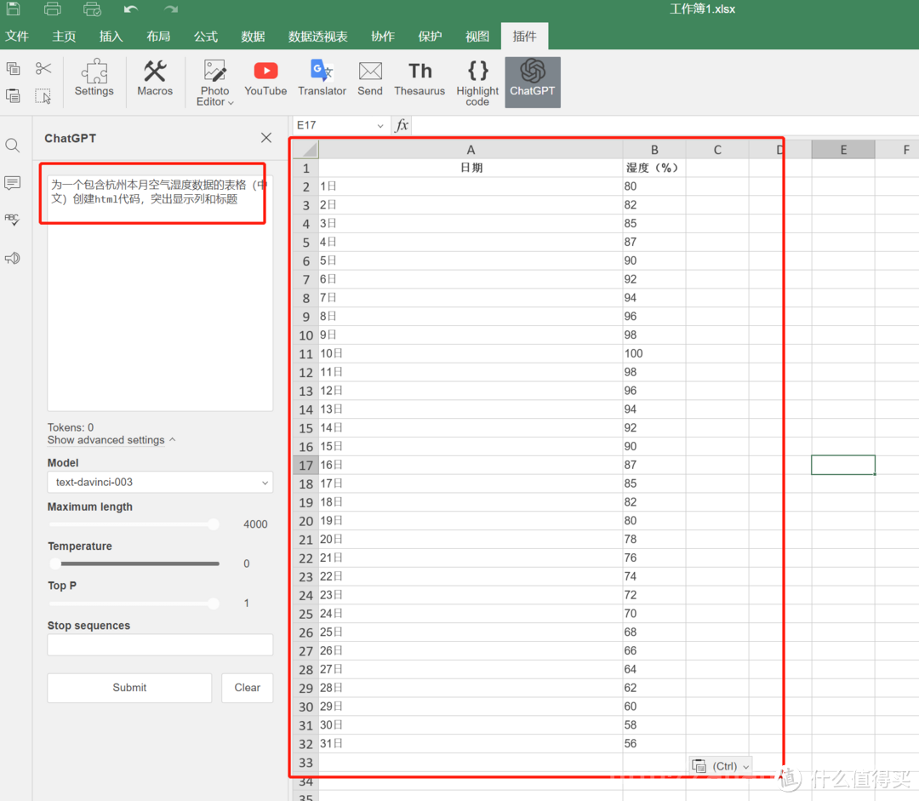Image resolution: width=919 pixels, height=801 pixels.
Task: Open the Model dropdown text-davinci-003
Action: (x=160, y=482)
